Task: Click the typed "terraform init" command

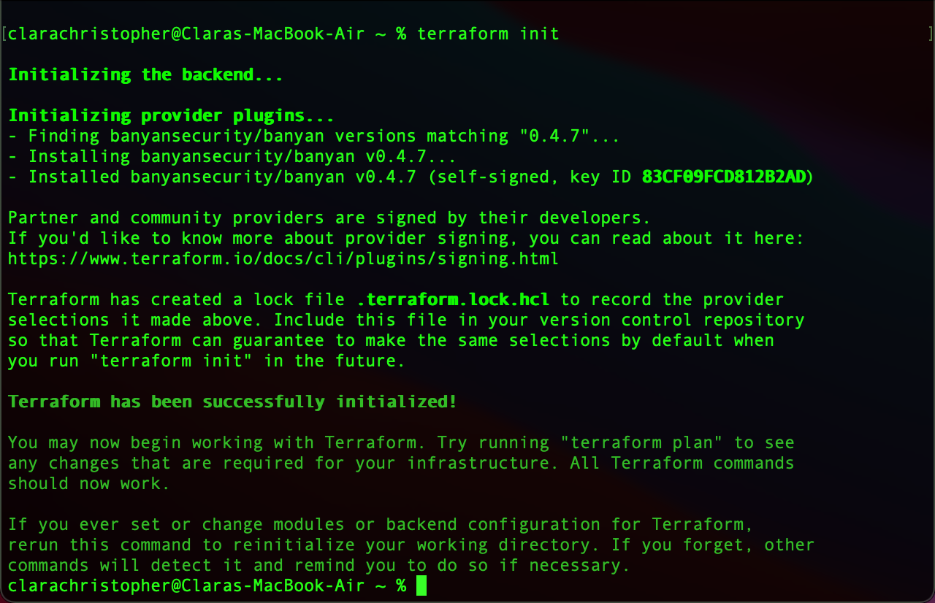Action: [x=488, y=34]
